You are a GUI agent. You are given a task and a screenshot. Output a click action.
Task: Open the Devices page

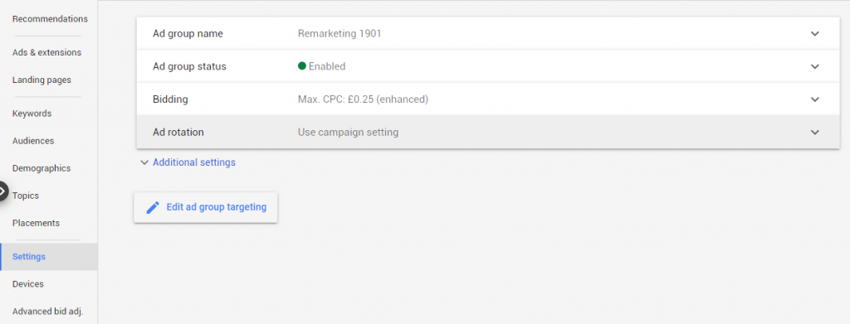tap(27, 284)
